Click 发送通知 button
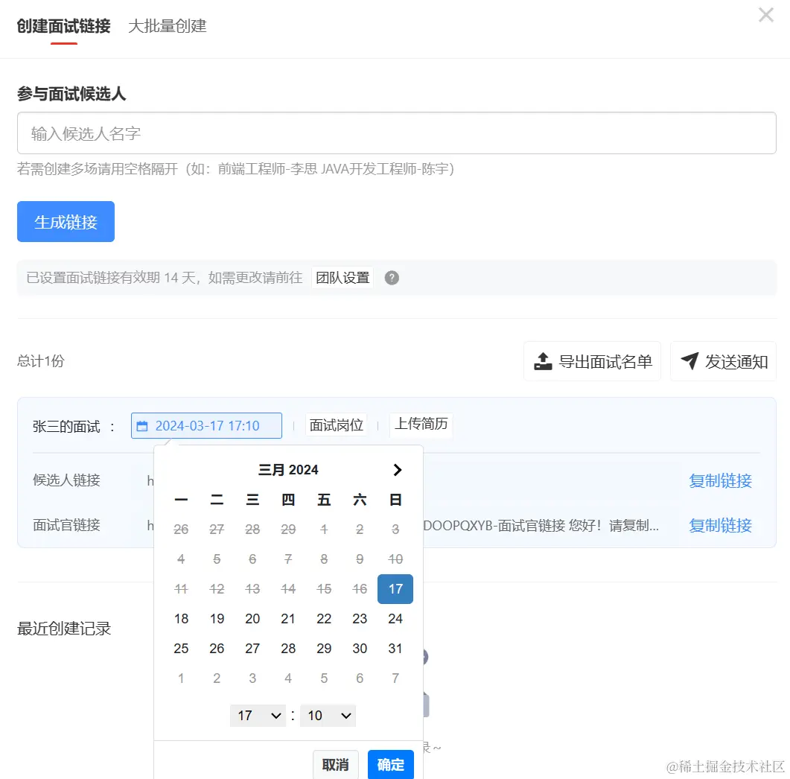Viewport: 790px width, 779px height. [723, 361]
